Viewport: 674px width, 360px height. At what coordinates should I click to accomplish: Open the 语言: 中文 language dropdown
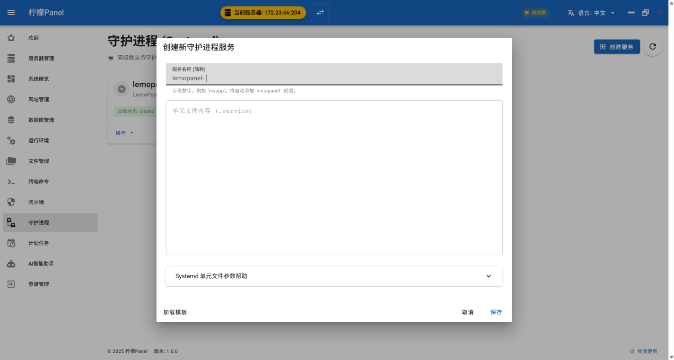point(591,13)
